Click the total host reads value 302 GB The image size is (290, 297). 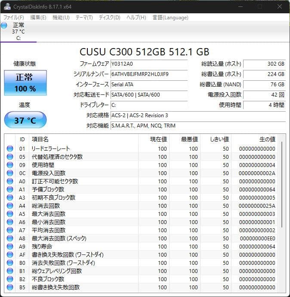point(264,64)
